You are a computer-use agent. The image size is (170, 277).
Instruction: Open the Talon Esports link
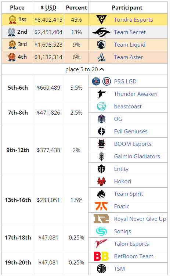coord(131,244)
